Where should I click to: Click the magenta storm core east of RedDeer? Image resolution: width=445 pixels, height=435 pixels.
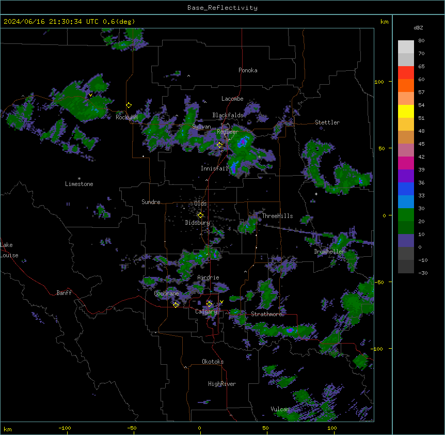[x=242, y=142]
